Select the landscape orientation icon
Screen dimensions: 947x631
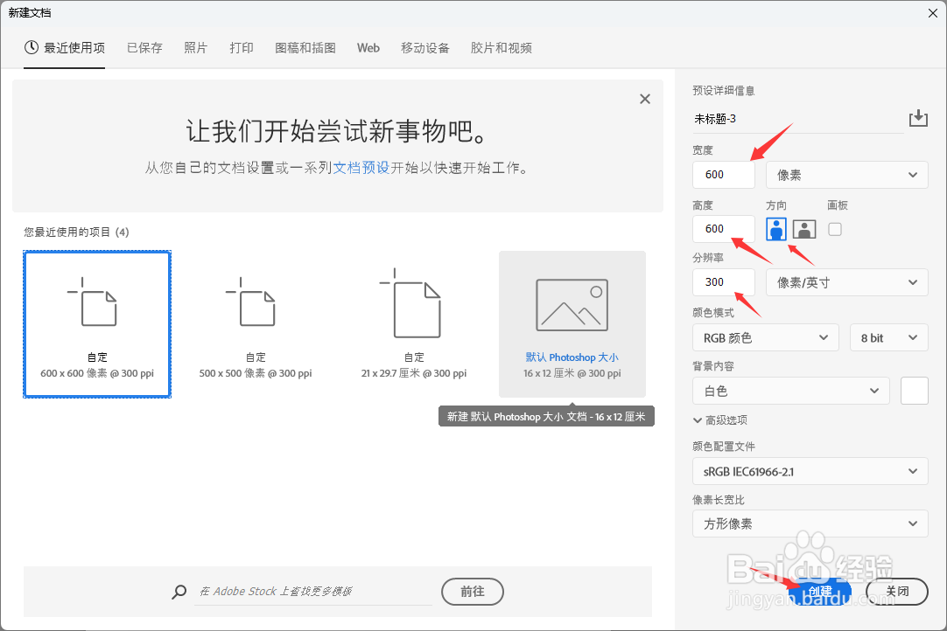(803, 228)
